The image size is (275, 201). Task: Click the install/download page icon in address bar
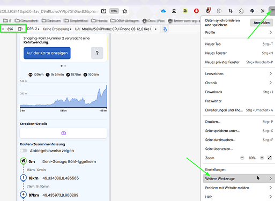point(103,11)
